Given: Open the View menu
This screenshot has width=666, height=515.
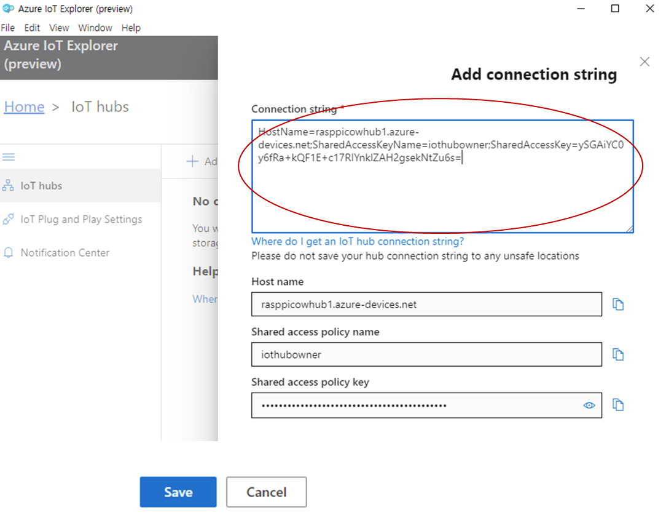Looking at the screenshot, I should [59, 28].
